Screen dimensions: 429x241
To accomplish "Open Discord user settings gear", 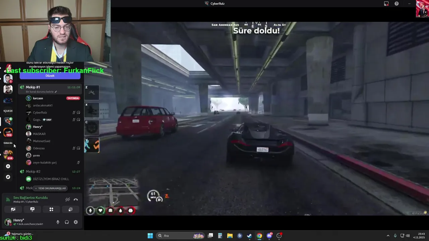I will (76, 222).
